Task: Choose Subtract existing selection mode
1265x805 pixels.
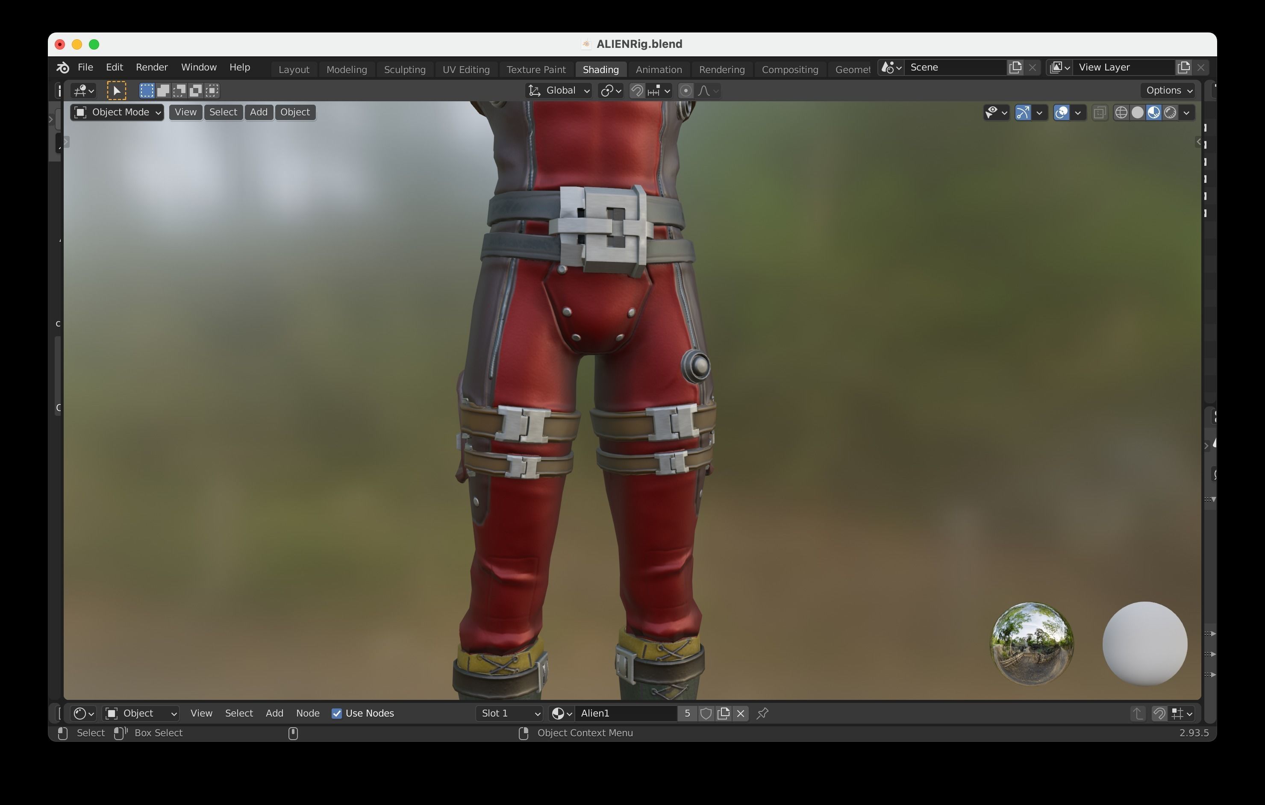Action: [x=179, y=91]
